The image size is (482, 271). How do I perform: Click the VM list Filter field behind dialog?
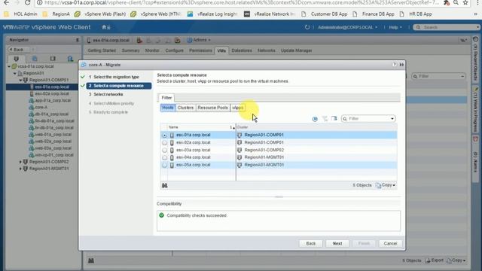(438, 76)
